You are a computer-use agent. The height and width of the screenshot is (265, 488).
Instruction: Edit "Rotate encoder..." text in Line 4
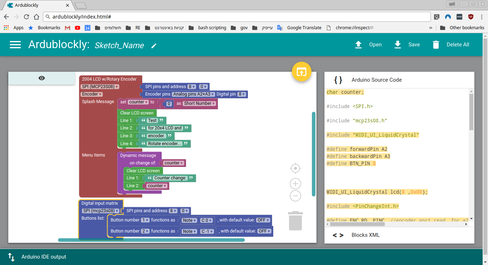coord(165,144)
